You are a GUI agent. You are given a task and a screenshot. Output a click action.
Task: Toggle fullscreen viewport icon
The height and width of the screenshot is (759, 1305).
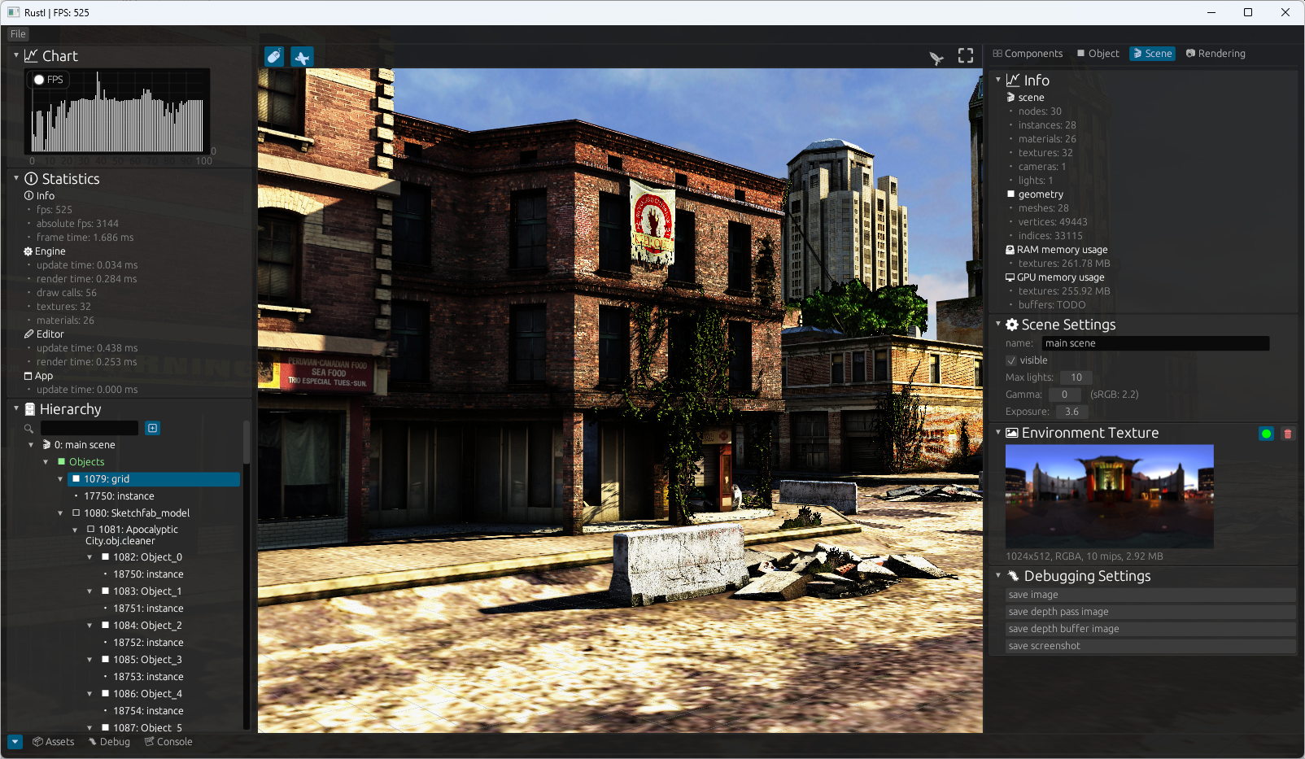tap(966, 55)
